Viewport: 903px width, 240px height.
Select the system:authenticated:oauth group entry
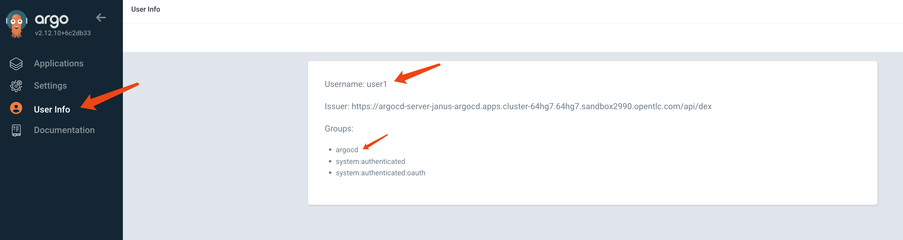(x=380, y=173)
